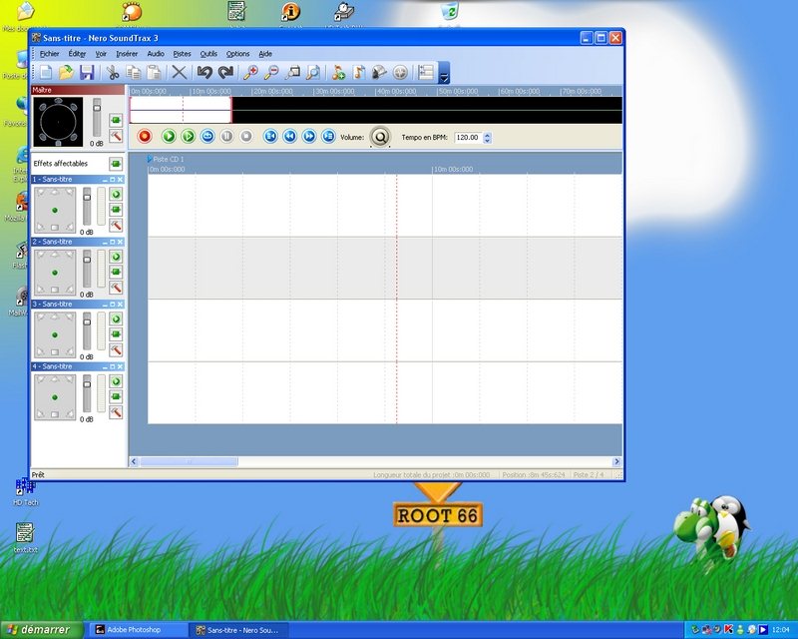The width and height of the screenshot is (798, 639).
Task: Play the selection with the second green play button
Action: coord(189,137)
